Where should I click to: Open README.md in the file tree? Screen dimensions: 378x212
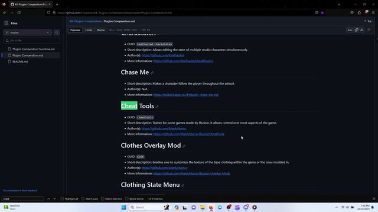(x=20, y=61)
